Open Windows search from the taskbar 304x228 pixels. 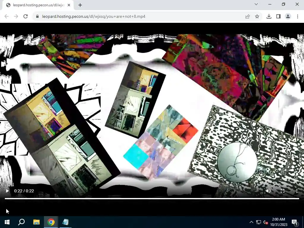pos(21,222)
